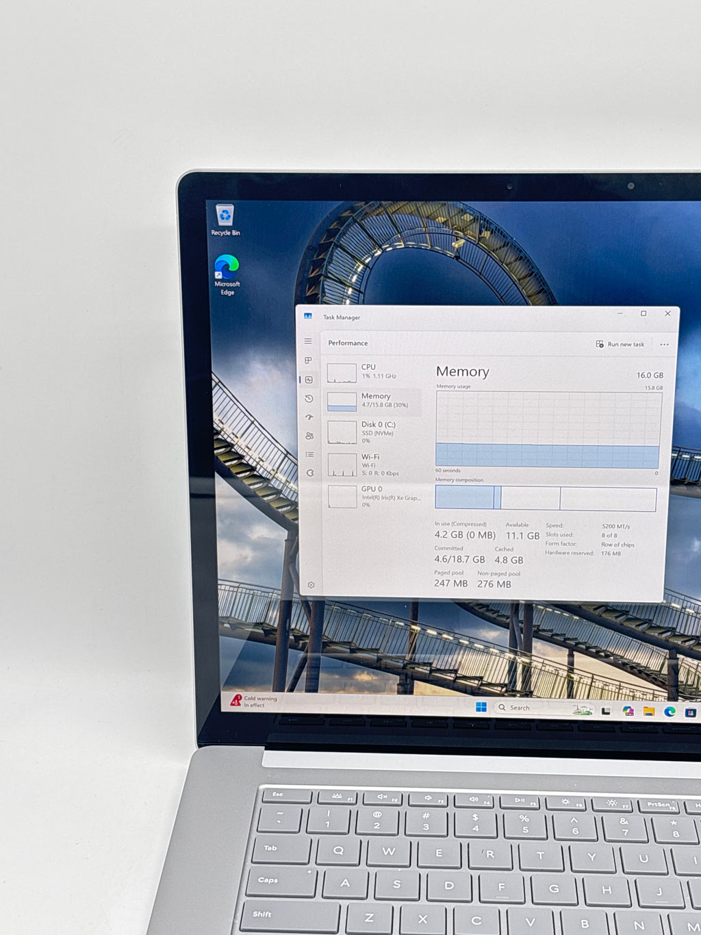The height and width of the screenshot is (935, 701).
Task: Select CPU in the performance list
Action: click(x=373, y=372)
